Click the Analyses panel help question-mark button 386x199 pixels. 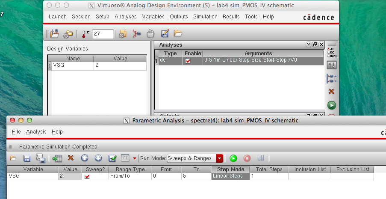pos(309,45)
